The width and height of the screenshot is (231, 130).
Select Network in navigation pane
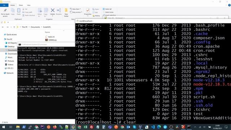click(x=9, y=73)
